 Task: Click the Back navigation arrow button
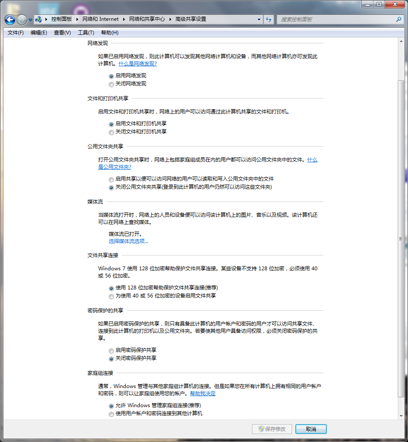[10, 20]
